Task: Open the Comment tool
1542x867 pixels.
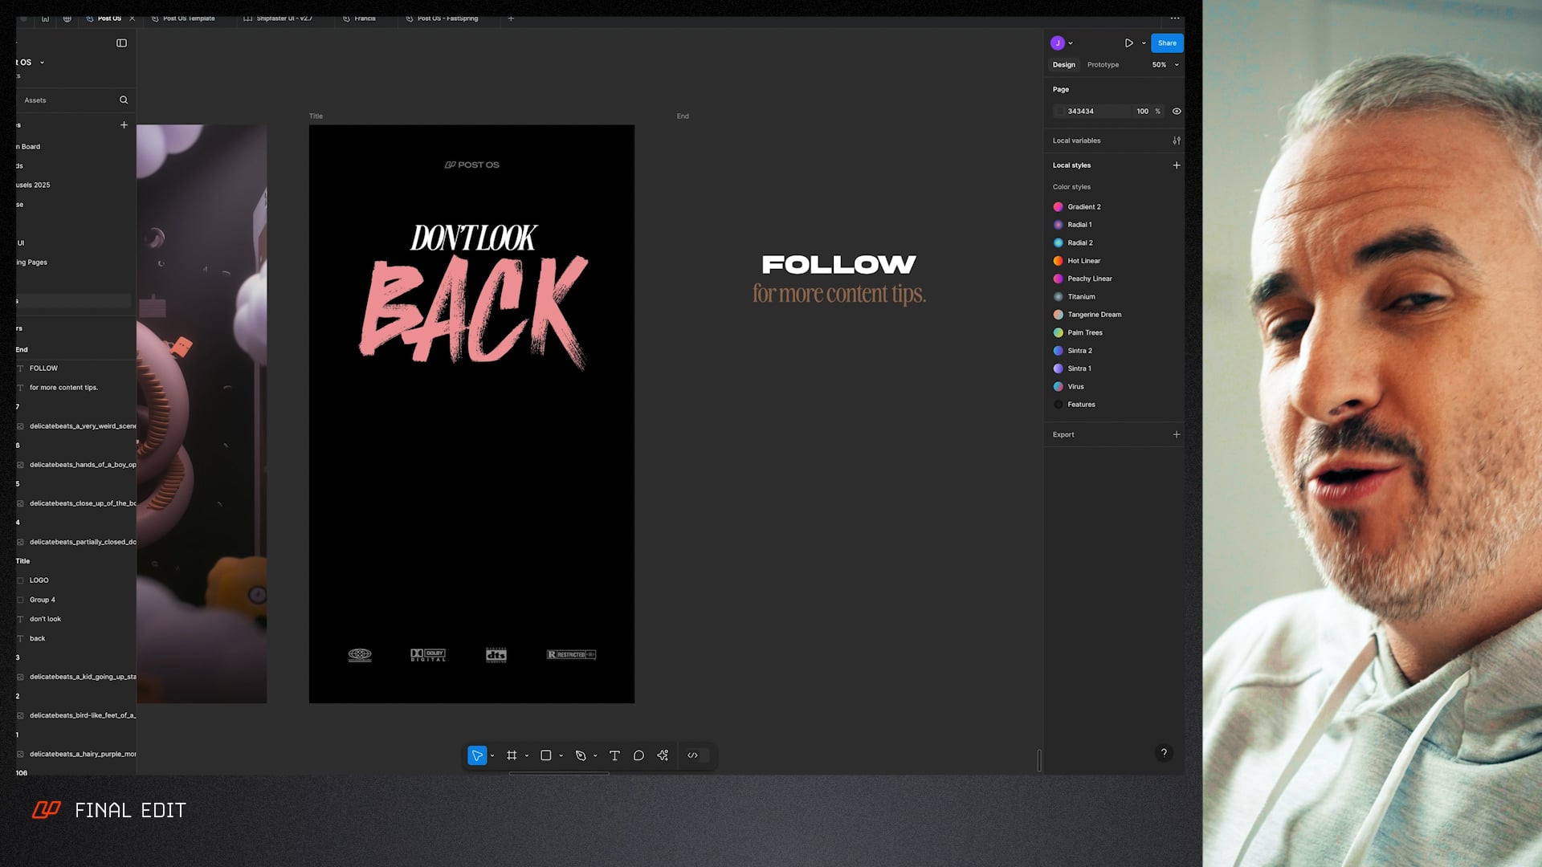Action: tap(638, 755)
